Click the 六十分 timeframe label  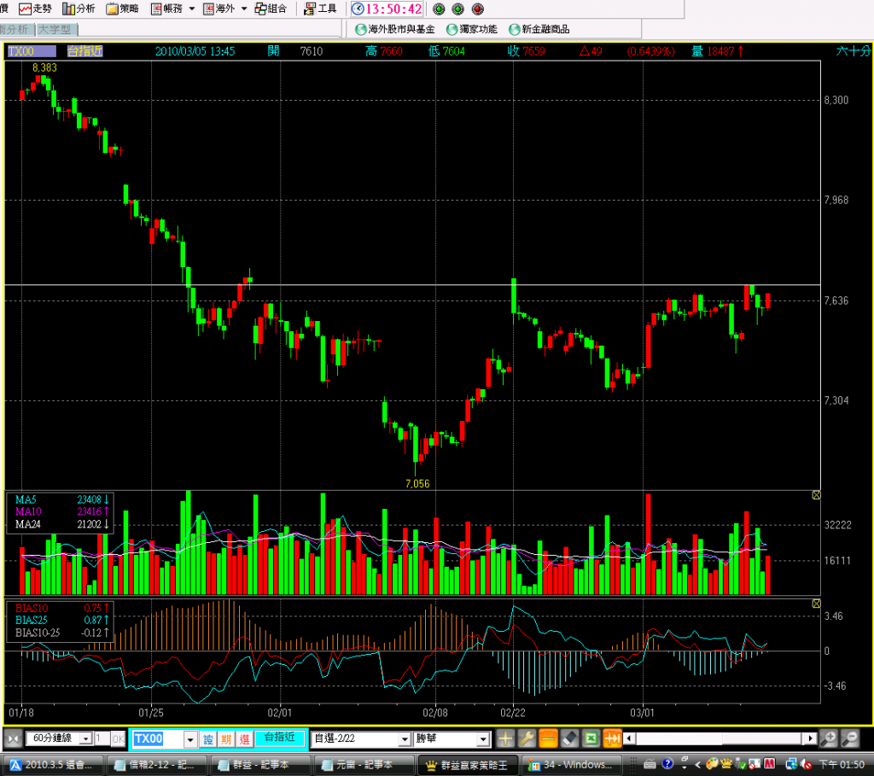coord(853,51)
